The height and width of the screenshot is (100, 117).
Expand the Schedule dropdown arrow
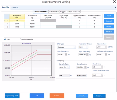[115, 8]
